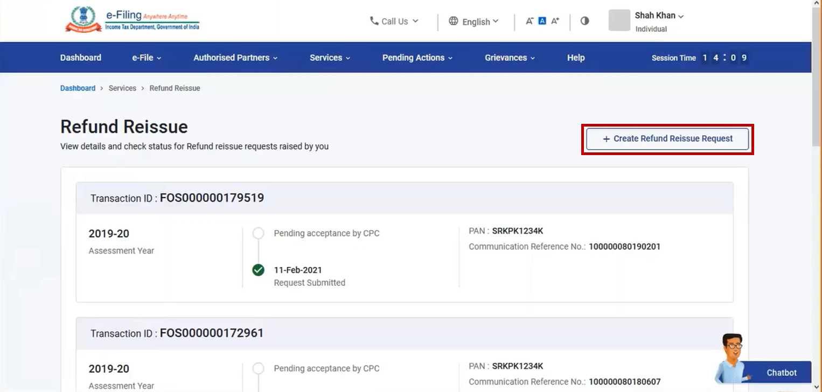Click Create Refund Reissue Request
The height and width of the screenshot is (392, 822).
(x=667, y=138)
